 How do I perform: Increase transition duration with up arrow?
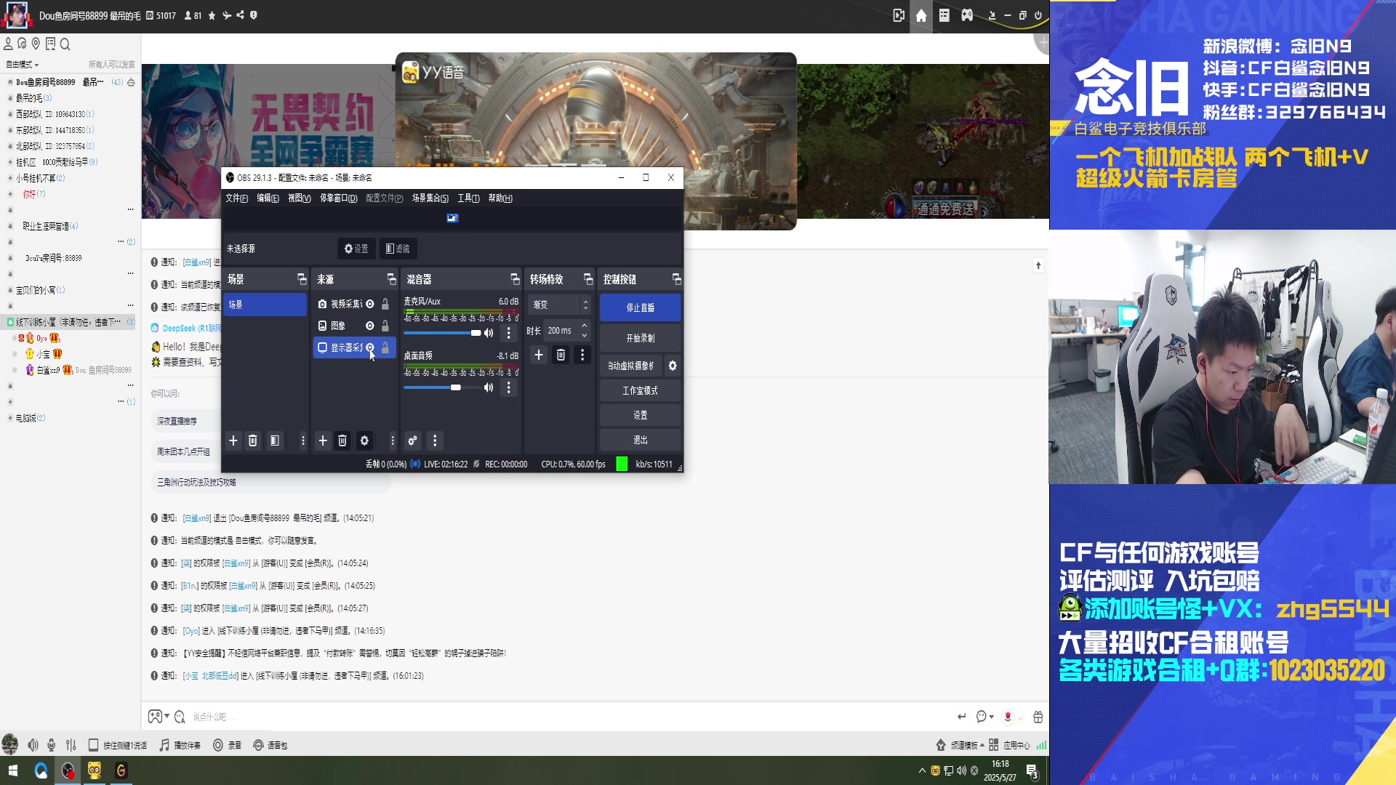585,326
